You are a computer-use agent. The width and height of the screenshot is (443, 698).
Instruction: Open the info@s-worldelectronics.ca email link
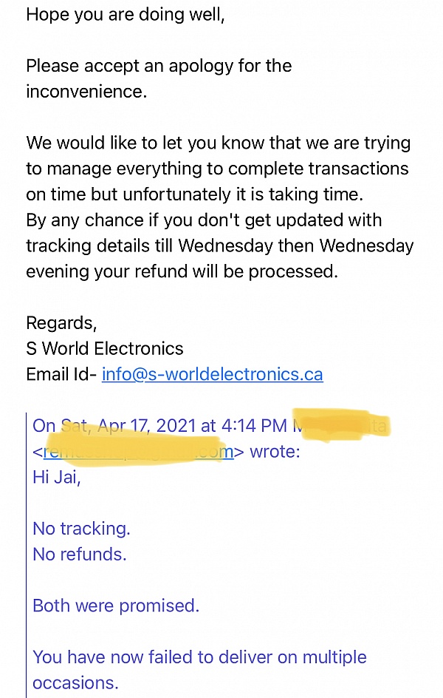coord(213,374)
